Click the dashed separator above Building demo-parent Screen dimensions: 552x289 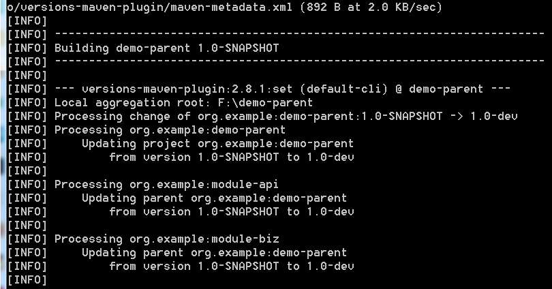coord(285,34)
